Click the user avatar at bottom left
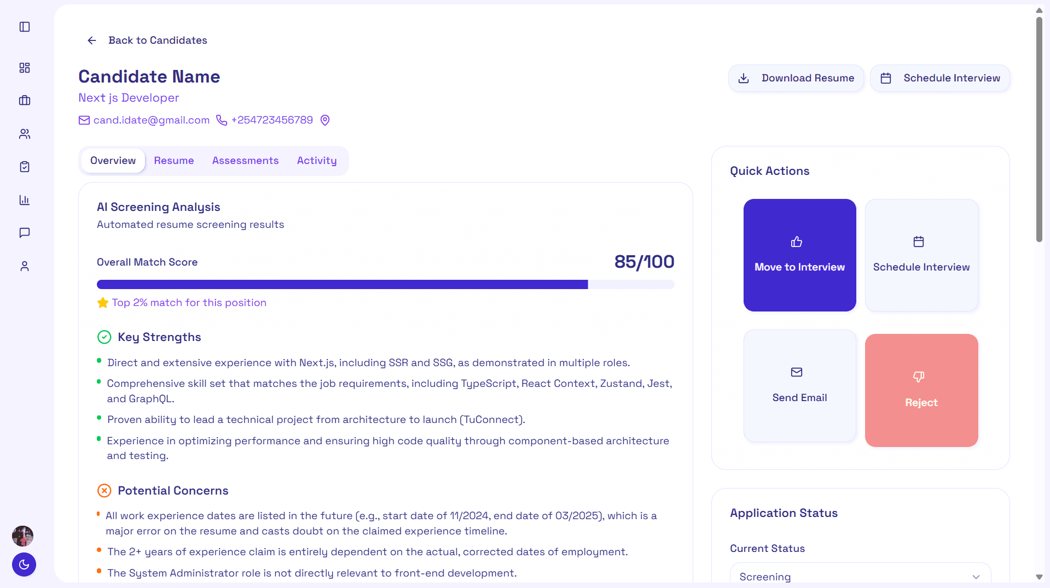This screenshot has width=1050, height=588. coord(22,536)
